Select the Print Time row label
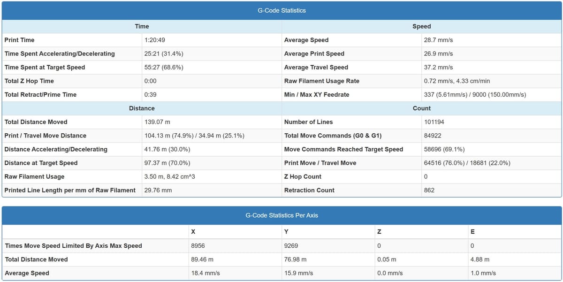This screenshot has width=563, height=282. (19, 40)
